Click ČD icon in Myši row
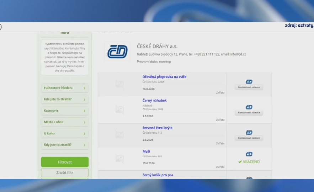 pos(249,154)
